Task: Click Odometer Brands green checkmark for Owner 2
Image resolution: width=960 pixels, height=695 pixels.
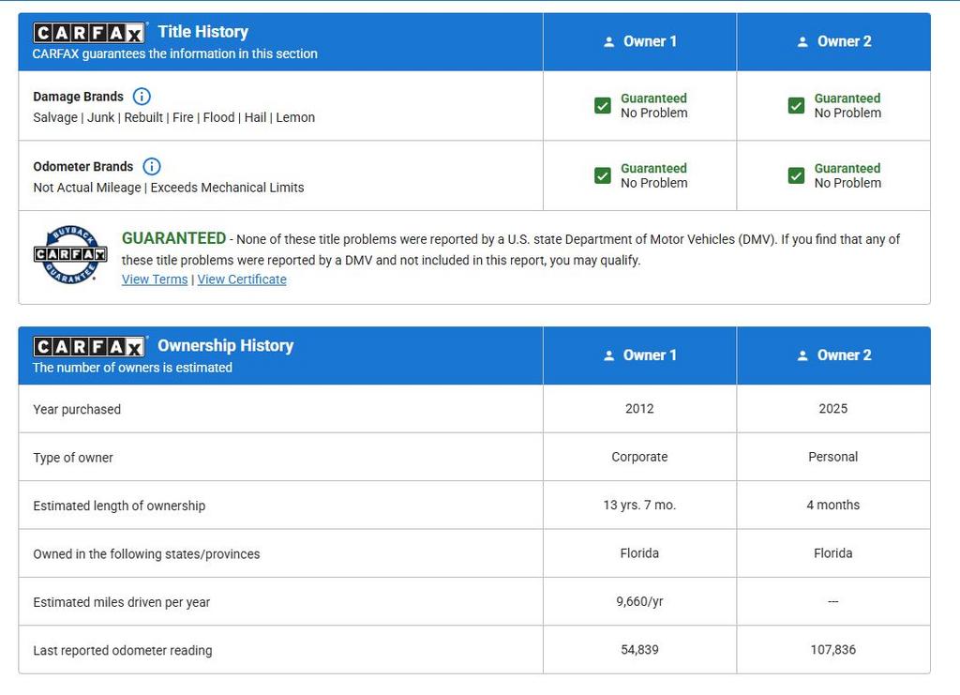Action: click(x=796, y=175)
